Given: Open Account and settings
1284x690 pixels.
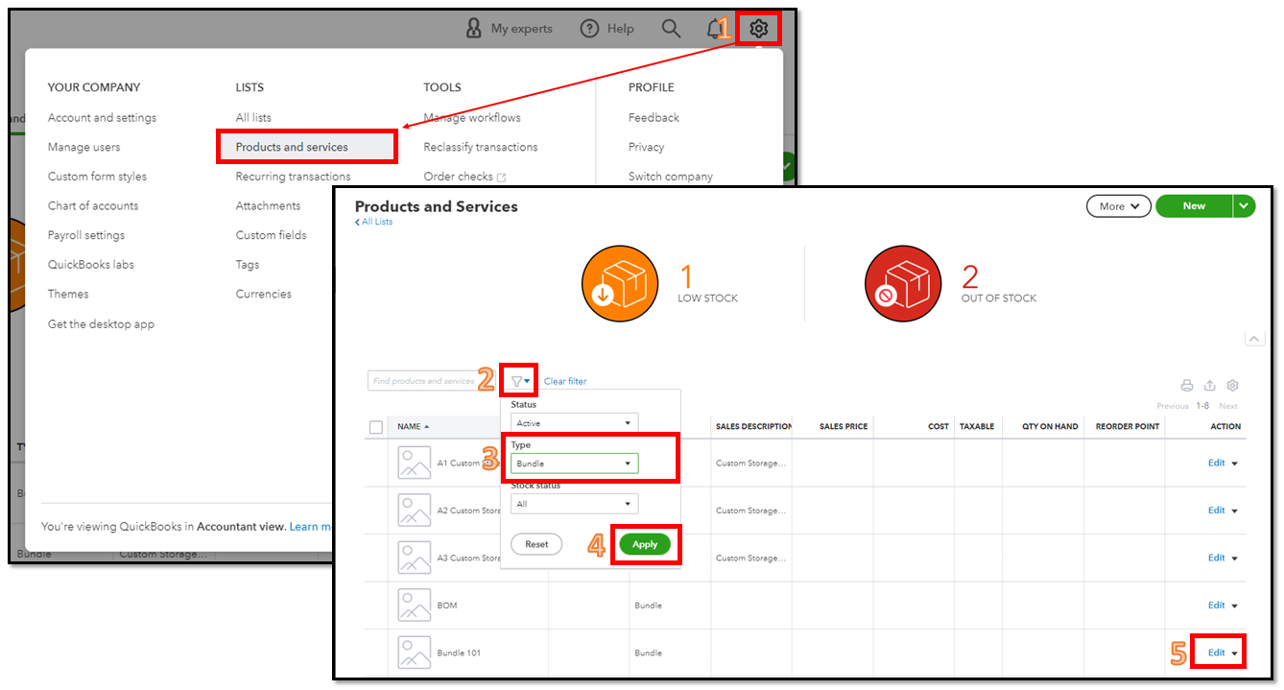Looking at the screenshot, I should (x=102, y=117).
